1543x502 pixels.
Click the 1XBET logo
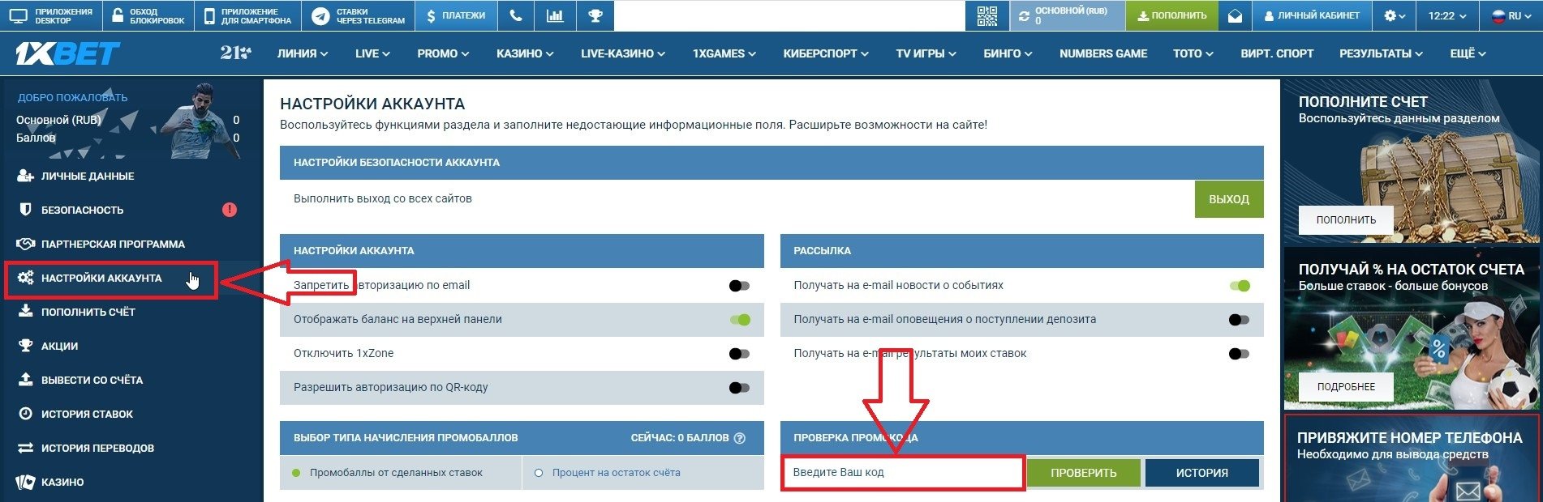pos(67,53)
